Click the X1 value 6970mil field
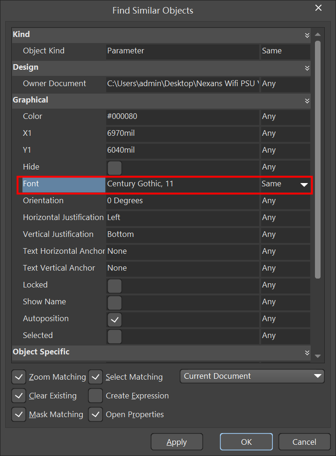 pyautogui.click(x=183, y=133)
